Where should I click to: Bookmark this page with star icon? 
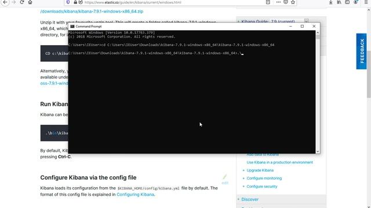pos(293,2)
